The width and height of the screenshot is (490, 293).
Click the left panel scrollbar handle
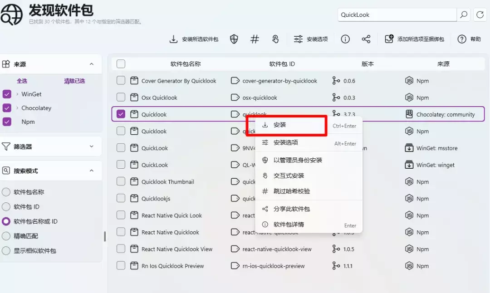[x=105, y=236]
